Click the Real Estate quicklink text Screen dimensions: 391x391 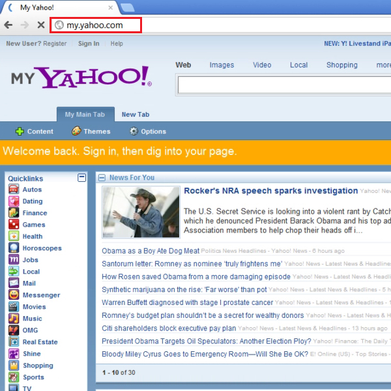click(x=40, y=342)
